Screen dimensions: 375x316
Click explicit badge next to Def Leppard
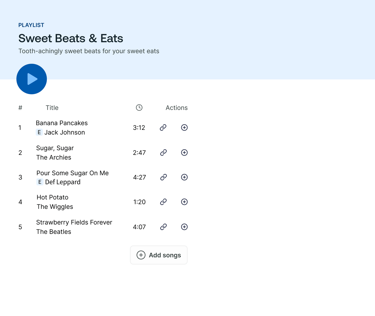pos(40,182)
